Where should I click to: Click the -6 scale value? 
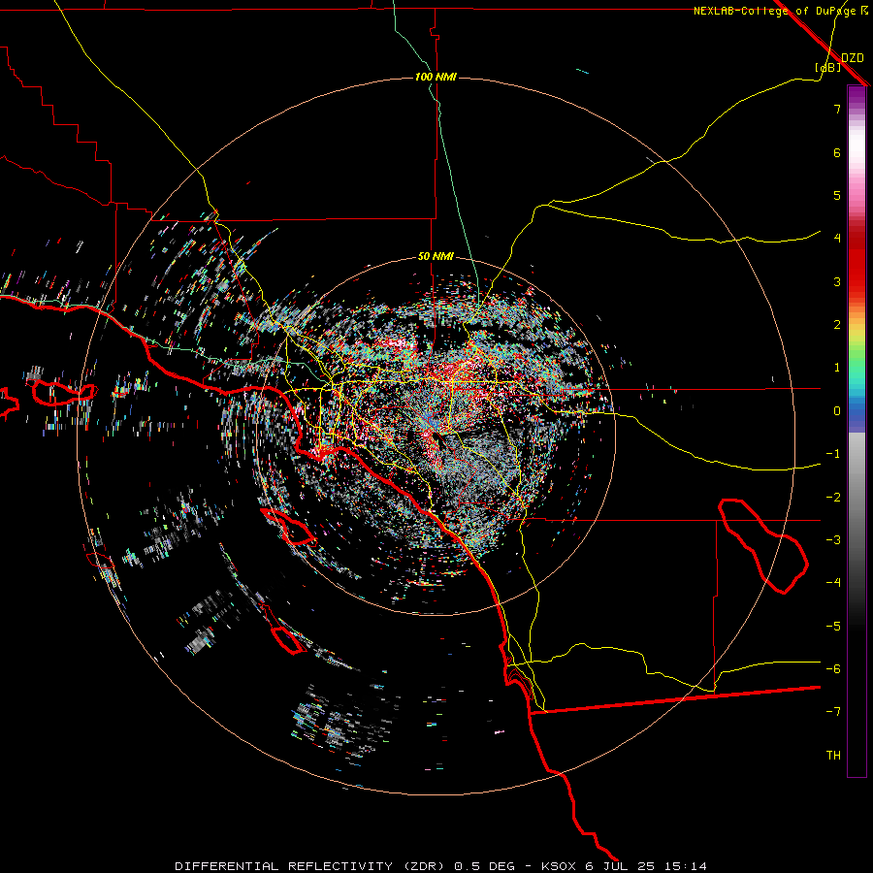833,669
